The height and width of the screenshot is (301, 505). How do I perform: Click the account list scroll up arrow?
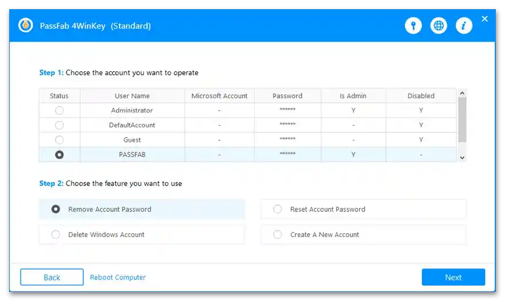pos(462,93)
